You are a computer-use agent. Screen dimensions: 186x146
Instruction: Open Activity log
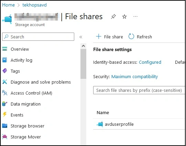coord(21,60)
